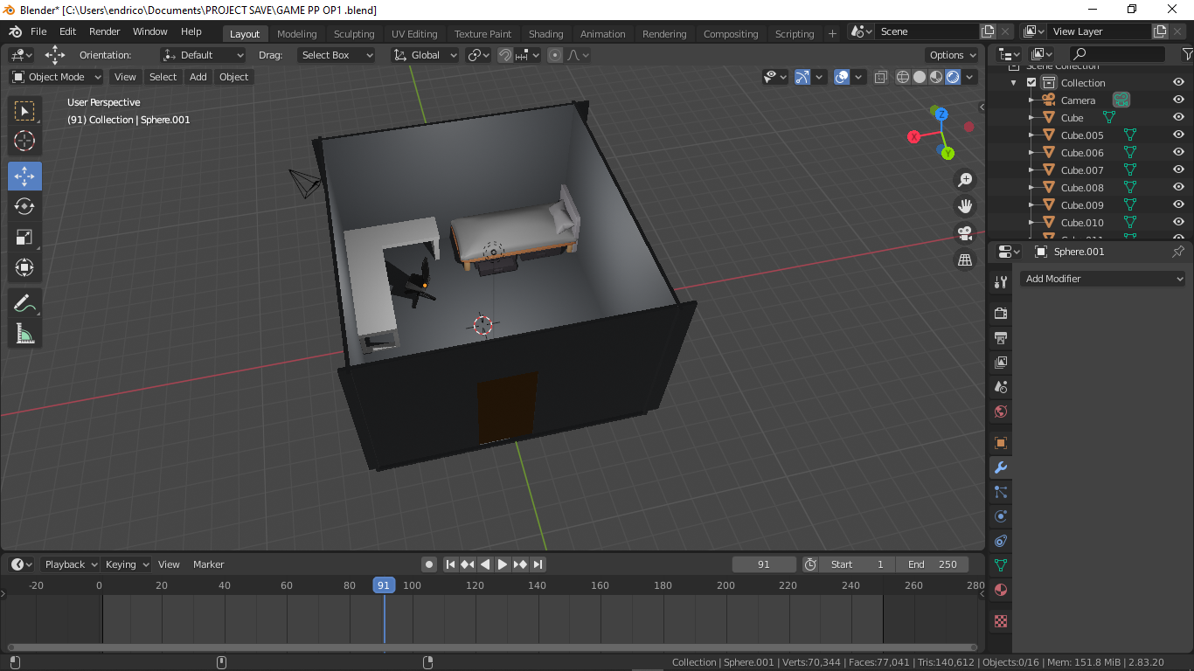The width and height of the screenshot is (1194, 671).
Task: Activate the Annotate pencil tool
Action: (x=24, y=303)
